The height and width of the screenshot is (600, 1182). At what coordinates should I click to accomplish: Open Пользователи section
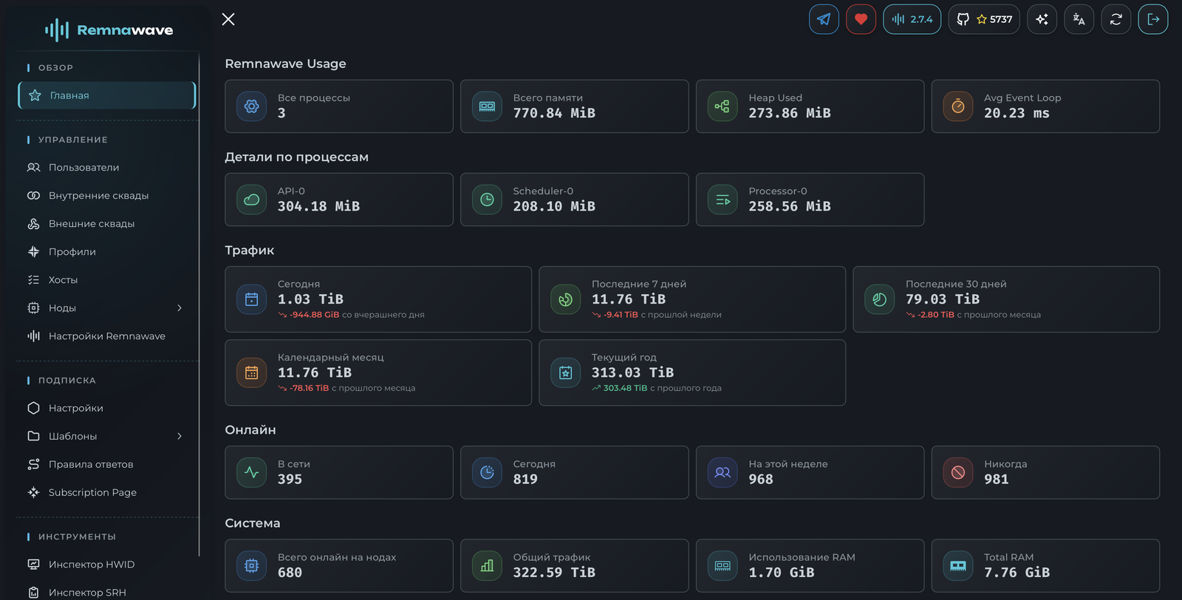[x=107, y=168]
